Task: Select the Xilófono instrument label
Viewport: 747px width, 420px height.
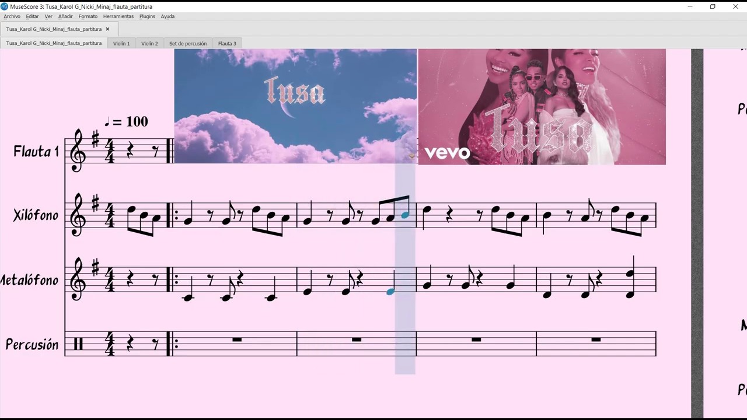Action: [x=36, y=216]
